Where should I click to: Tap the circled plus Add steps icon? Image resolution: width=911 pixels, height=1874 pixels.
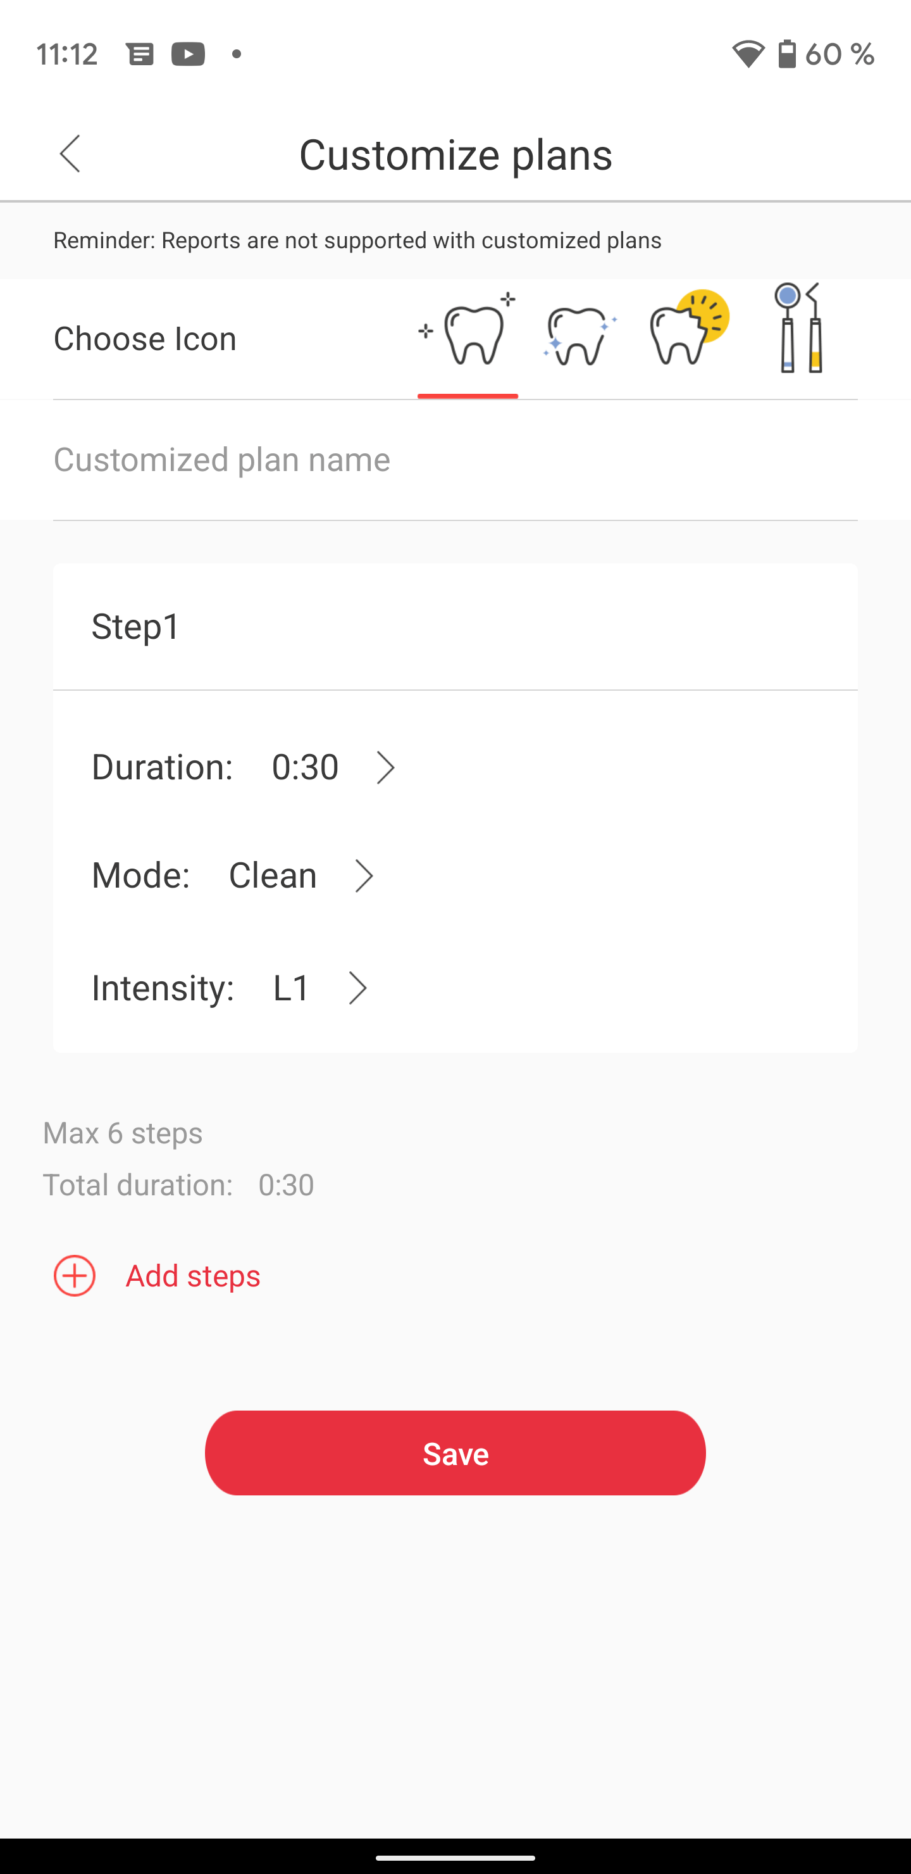(74, 1276)
